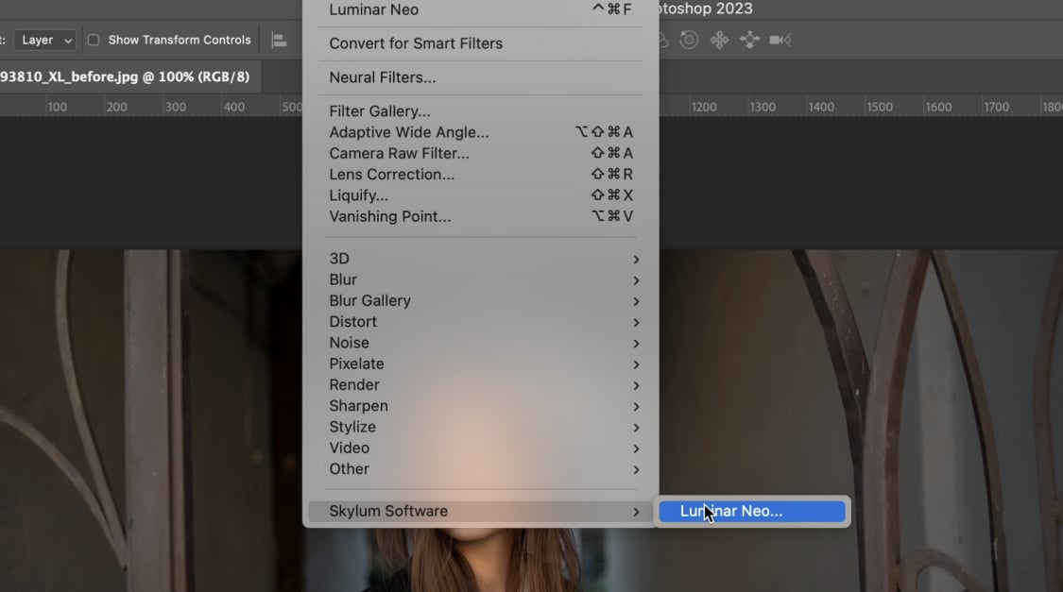Choose Vanishing Point filter

[481, 216]
